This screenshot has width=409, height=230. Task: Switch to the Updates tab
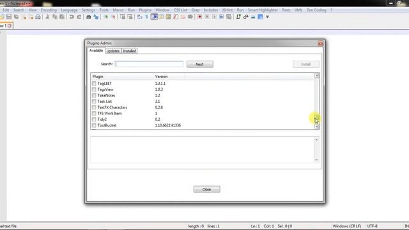[113, 51]
